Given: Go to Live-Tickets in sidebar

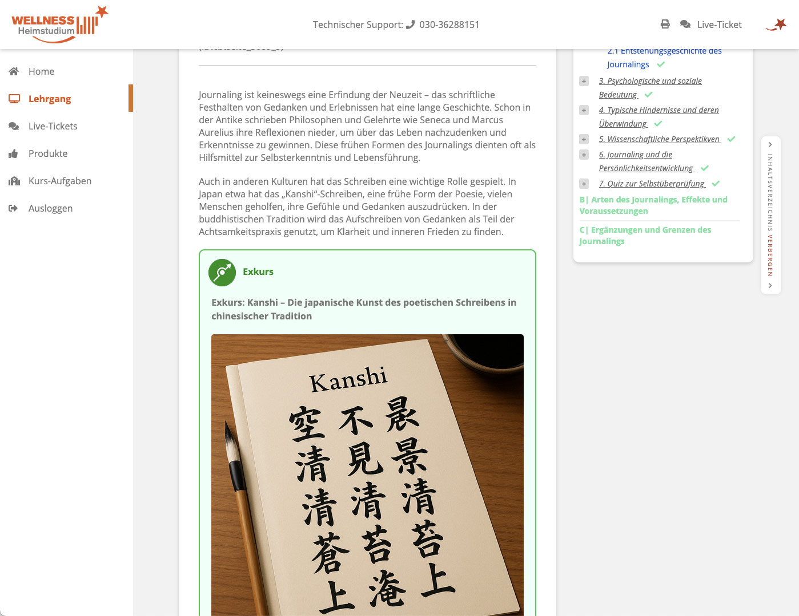Looking at the screenshot, I should (53, 126).
